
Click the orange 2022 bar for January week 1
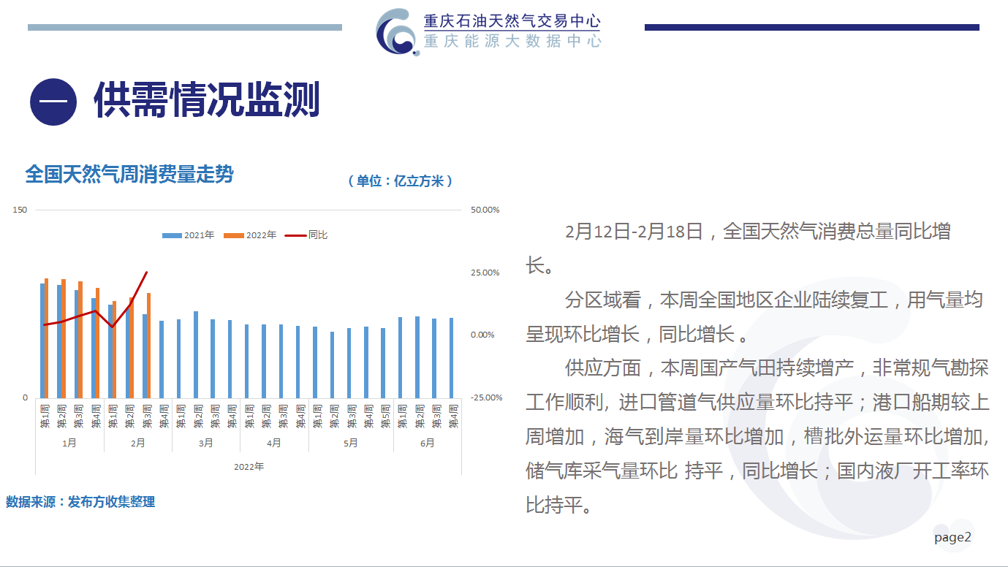click(x=47, y=338)
